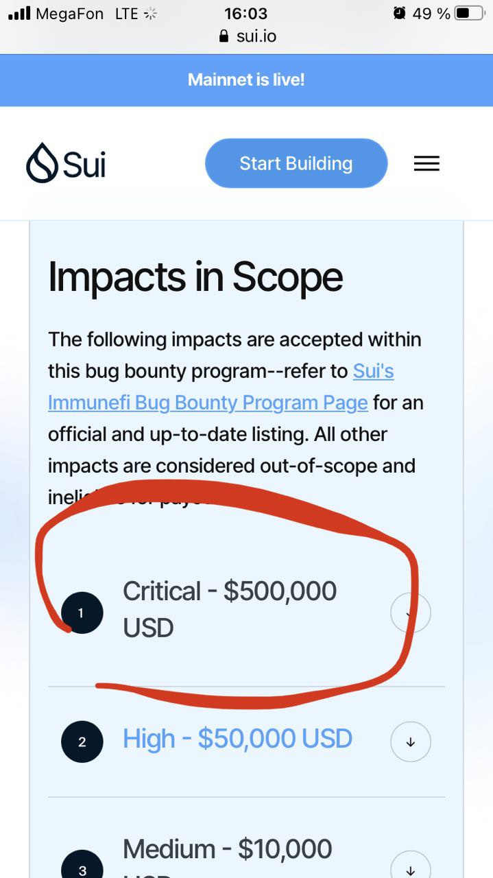
Task: Expand the Critical impact arrow
Action: 410,613
